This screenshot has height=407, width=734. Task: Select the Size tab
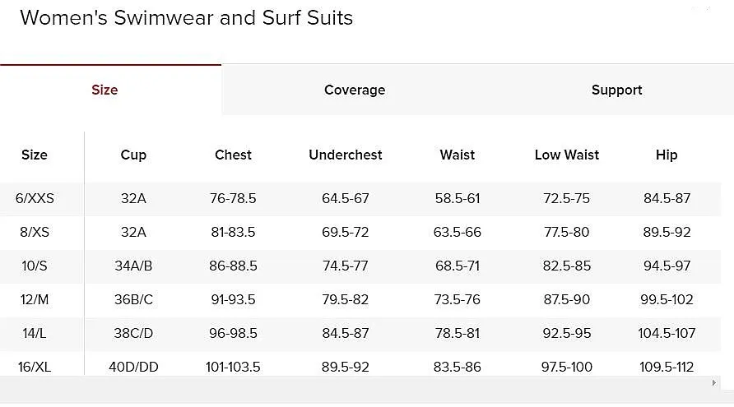(x=105, y=90)
